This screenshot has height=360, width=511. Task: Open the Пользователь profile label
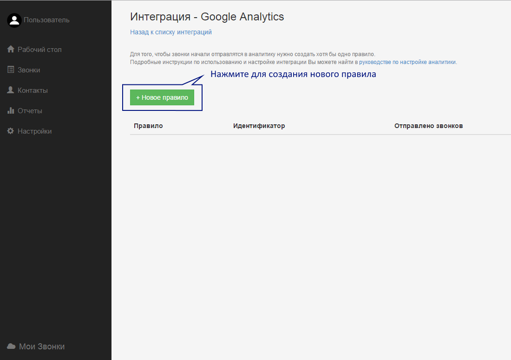pyautogui.click(x=46, y=20)
